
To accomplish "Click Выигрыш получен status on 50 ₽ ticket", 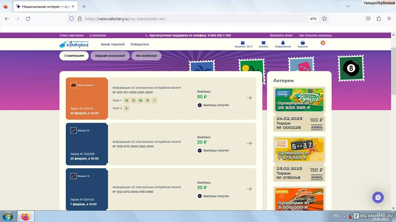I will 213,105.
